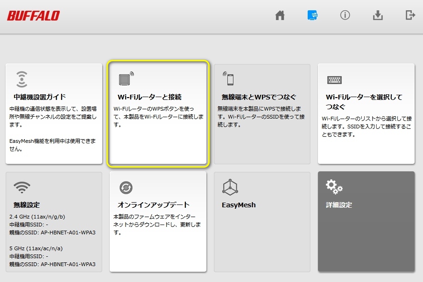The image size is (423, 282).
Task: Open 無線端末とWPSでつなぐ option
Action: pos(259,97)
